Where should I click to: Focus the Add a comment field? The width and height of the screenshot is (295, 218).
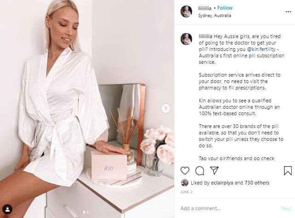[x=228, y=208]
